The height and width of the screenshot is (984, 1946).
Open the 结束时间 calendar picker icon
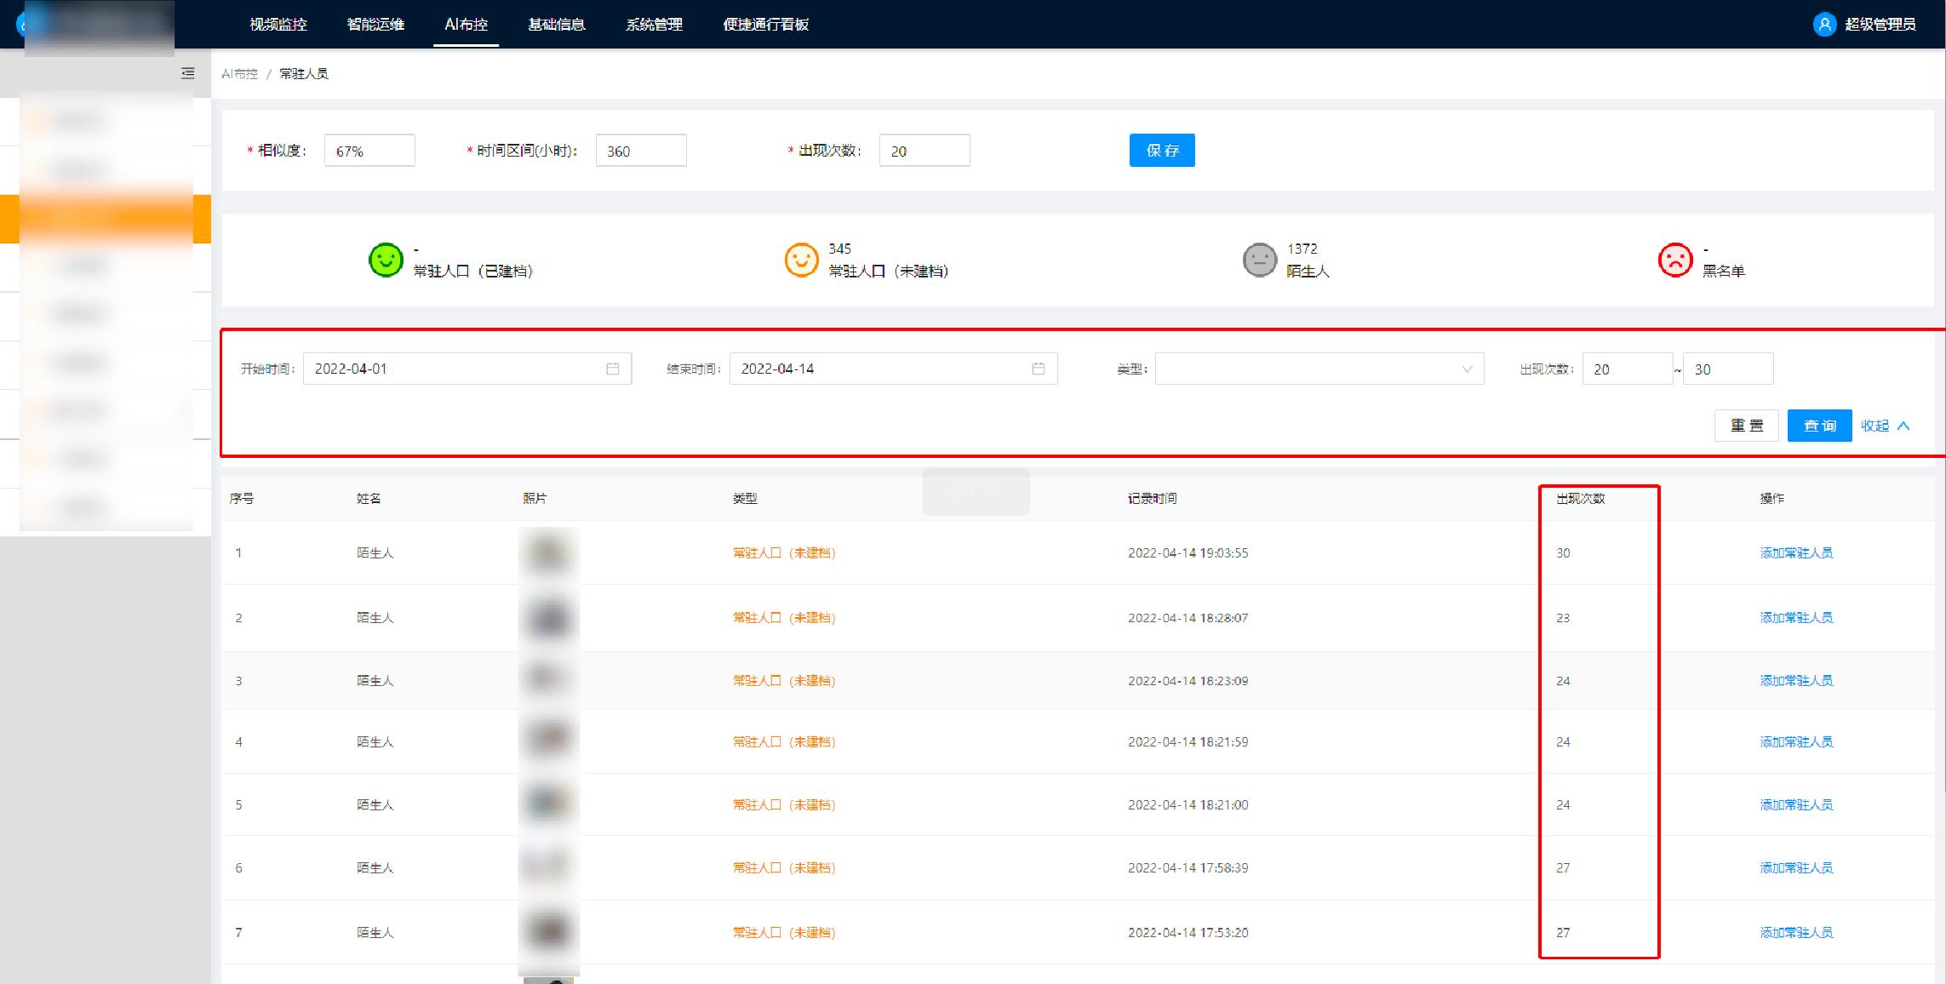pos(1039,368)
